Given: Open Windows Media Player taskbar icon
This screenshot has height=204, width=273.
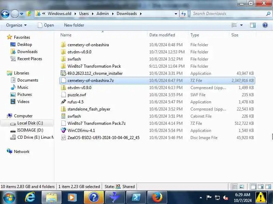Looking at the screenshot, I should coord(72,198).
